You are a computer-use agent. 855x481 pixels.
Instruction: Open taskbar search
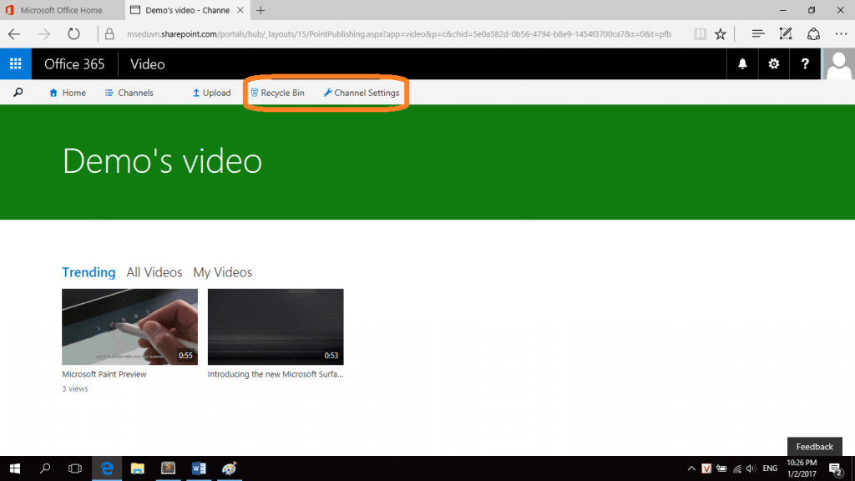(x=45, y=468)
